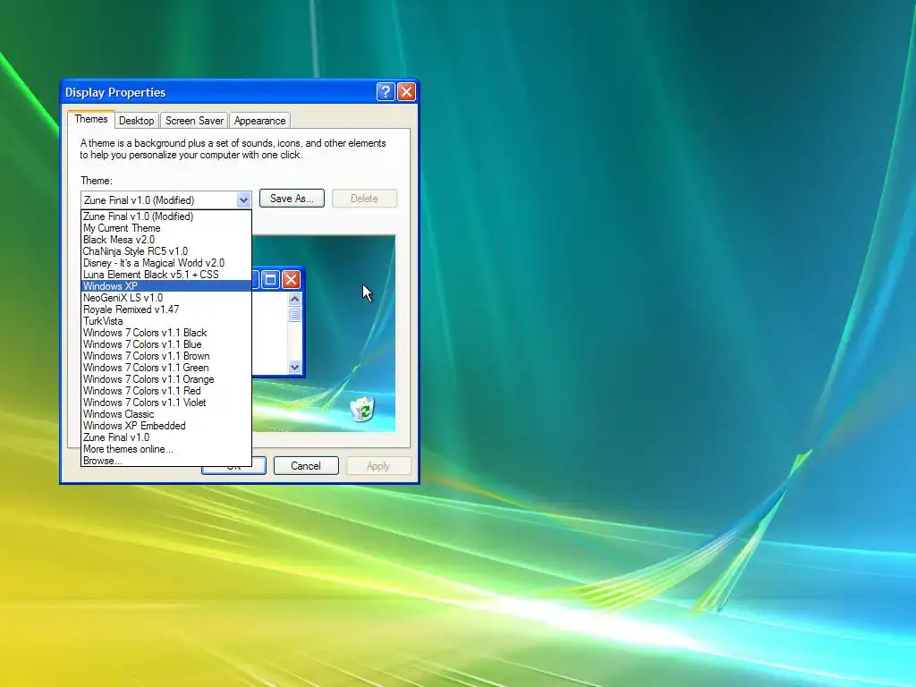Close the Display Properties dialog

pyautogui.click(x=407, y=92)
